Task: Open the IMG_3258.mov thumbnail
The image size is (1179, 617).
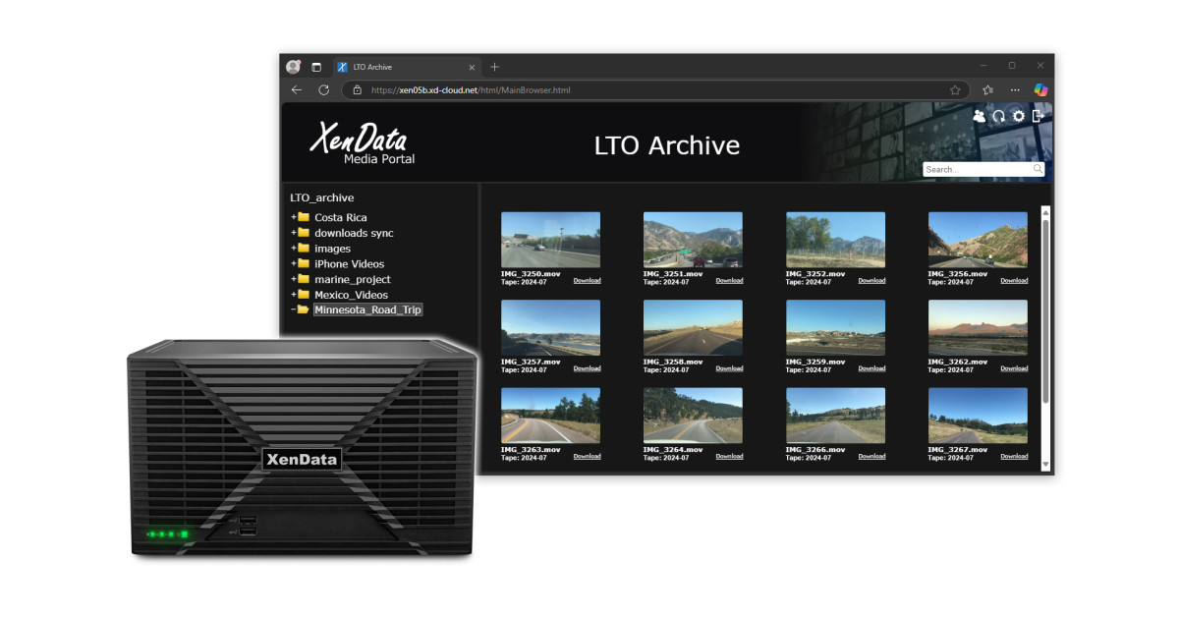Action: 693,328
